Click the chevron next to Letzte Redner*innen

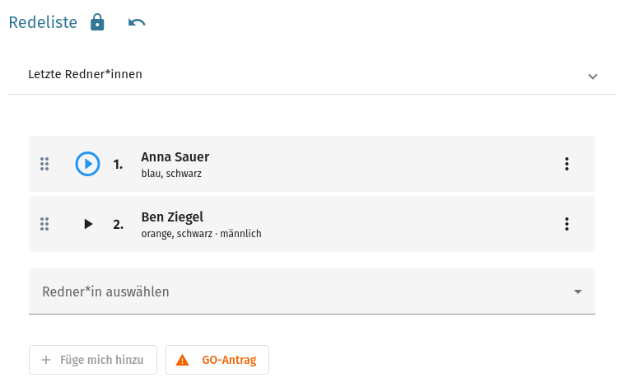coord(592,77)
